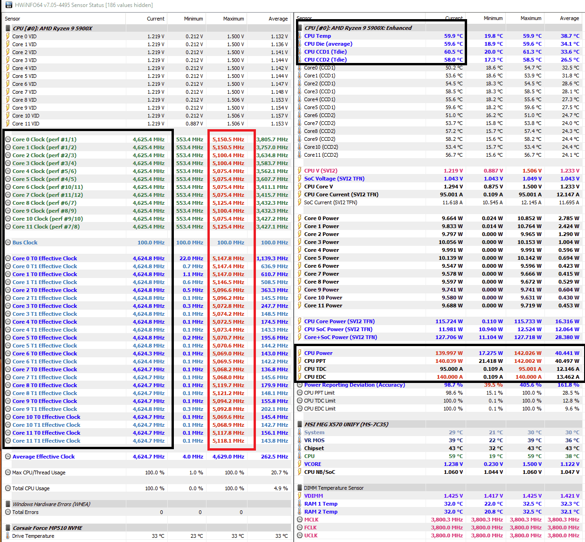Click the Core 0 T0 Effective Clock icon
Screen dimensions: 585x542
8,258
